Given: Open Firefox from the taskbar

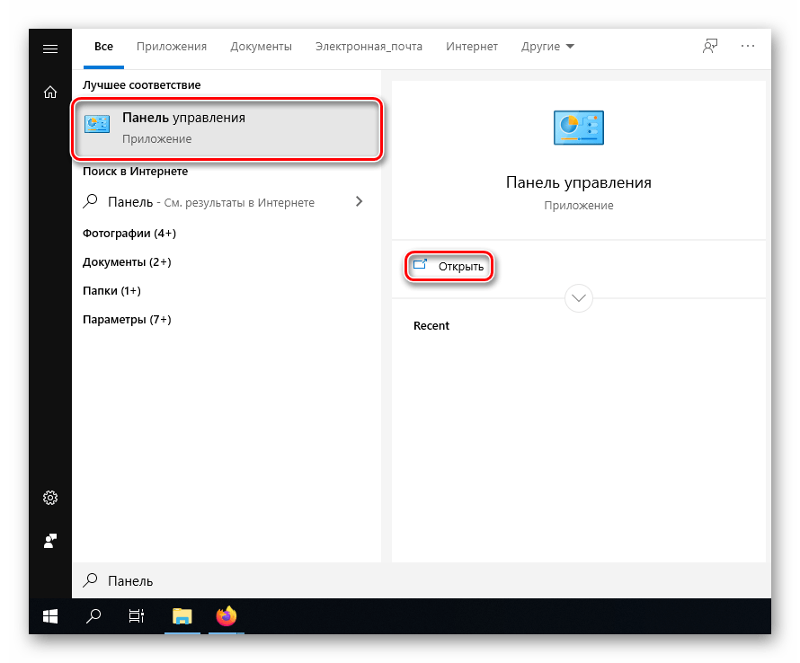Looking at the screenshot, I should click(x=226, y=616).
